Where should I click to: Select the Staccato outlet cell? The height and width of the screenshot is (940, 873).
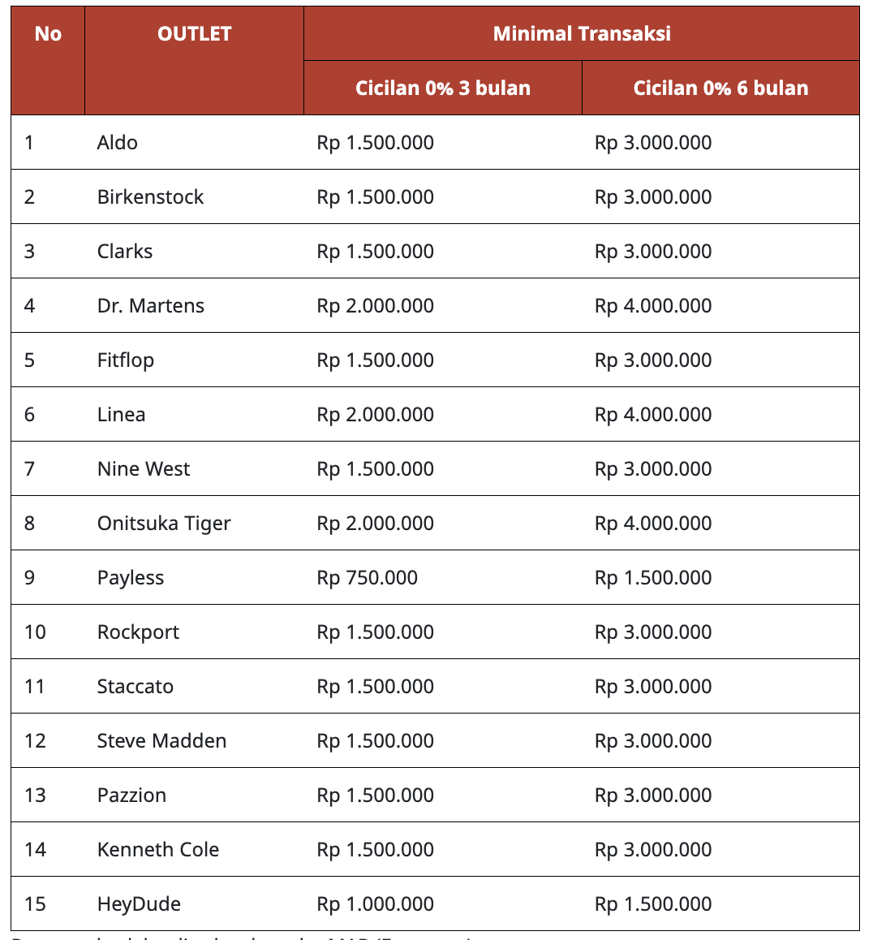coord(135,687)
